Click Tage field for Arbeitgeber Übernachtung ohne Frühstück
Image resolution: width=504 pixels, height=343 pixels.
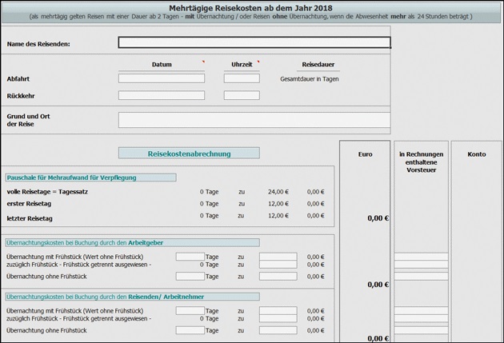coord(190,276)
